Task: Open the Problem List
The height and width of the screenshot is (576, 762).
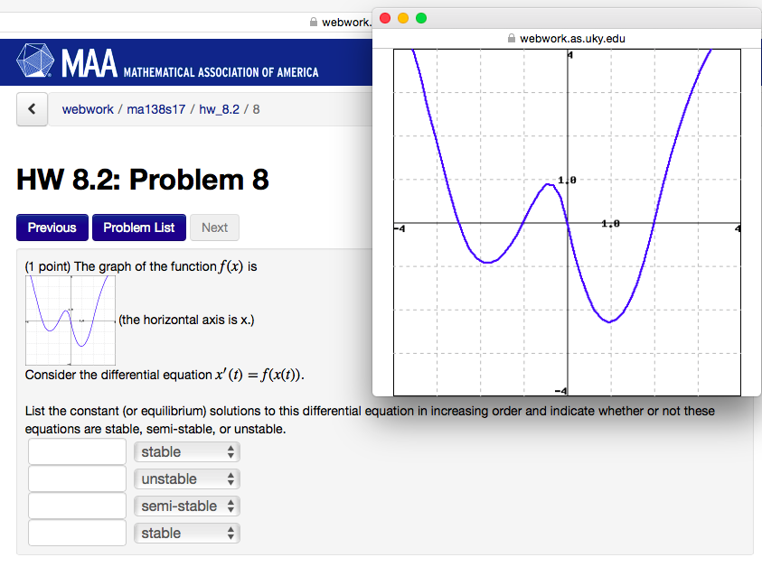Action: point(138,228)
